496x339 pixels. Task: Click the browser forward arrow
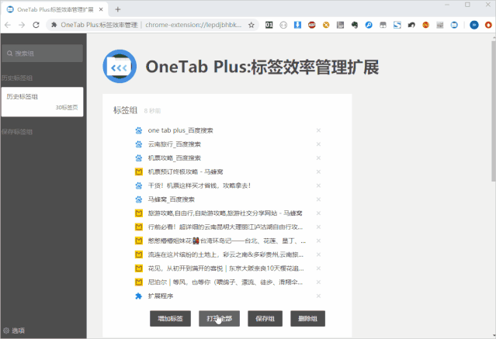(x=22, y=25)
